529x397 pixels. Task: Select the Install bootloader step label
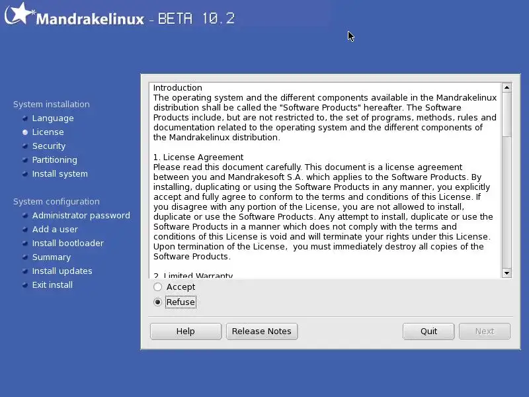coord(68,243)
